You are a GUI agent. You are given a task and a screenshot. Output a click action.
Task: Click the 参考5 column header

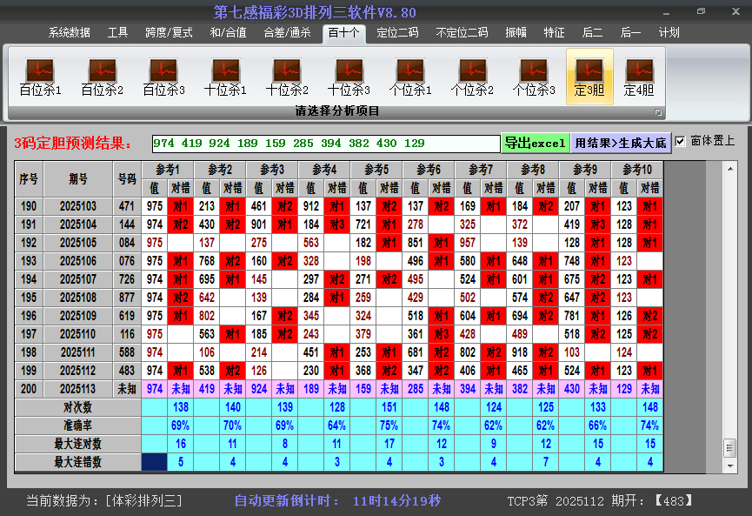(x=376, y=169)
